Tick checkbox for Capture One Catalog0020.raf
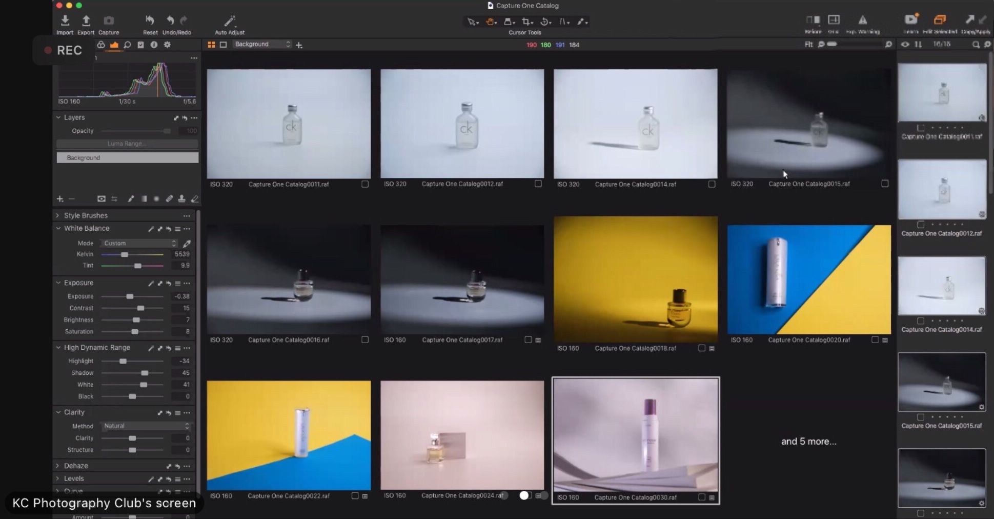The height and width of the screenshot is (519, 994). pos(875,340)
